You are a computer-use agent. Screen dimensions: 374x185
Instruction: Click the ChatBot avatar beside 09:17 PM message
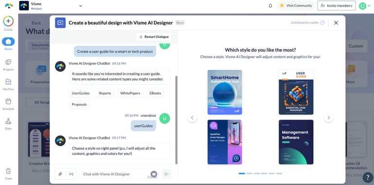click(60, 141)
